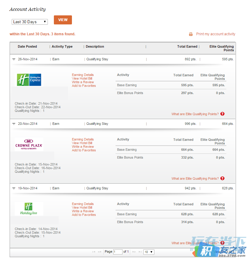Click the printer icon
Screen dimensions: 248x259
pos(191,34)
